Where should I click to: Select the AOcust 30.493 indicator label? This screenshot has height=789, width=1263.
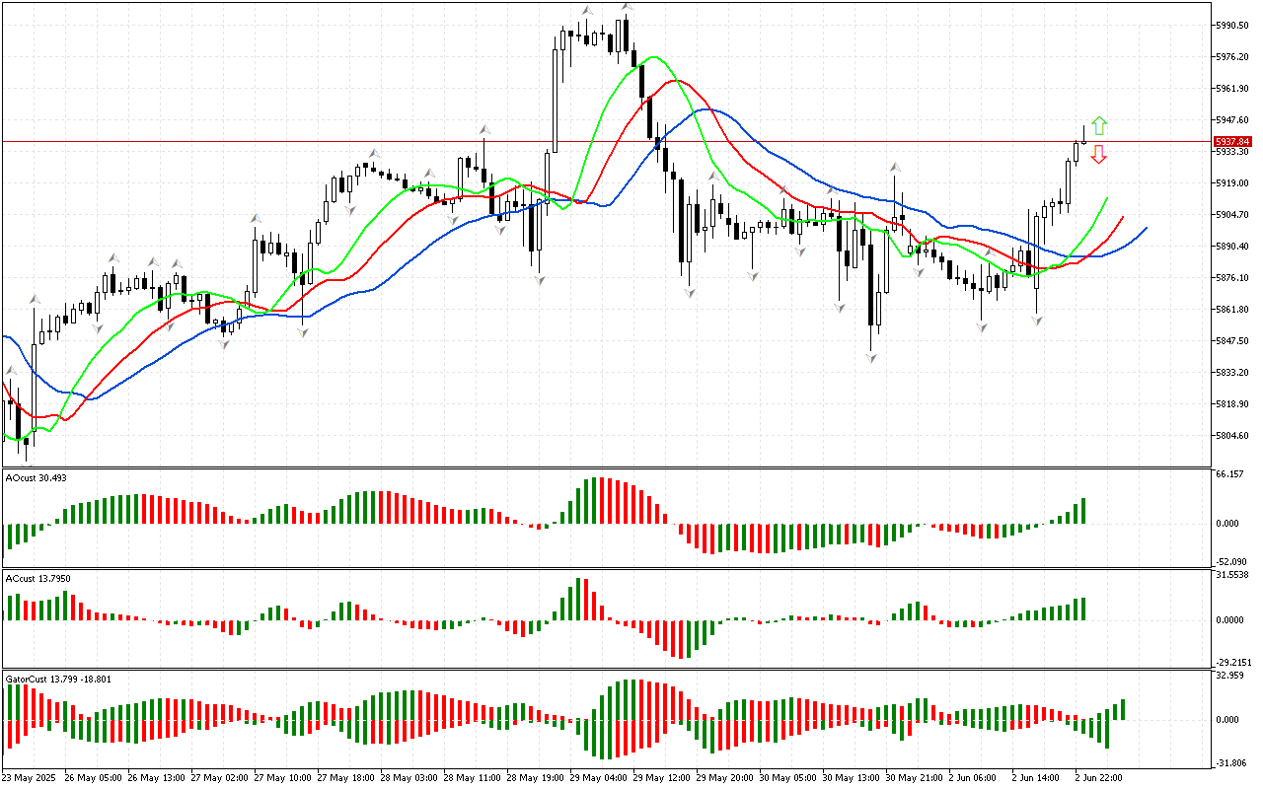pyautogui.click(x=37, y=478)
